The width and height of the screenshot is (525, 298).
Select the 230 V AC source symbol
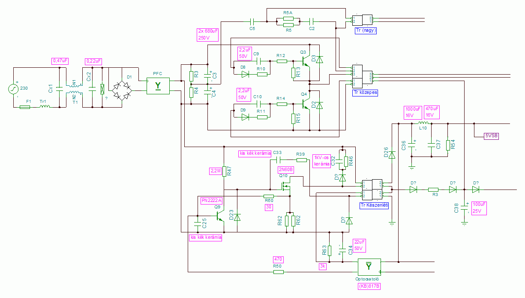(14, 89)
